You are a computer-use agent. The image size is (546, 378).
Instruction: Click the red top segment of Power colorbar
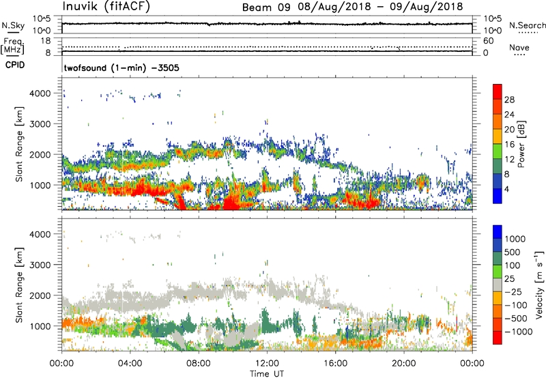coord(498,91)
